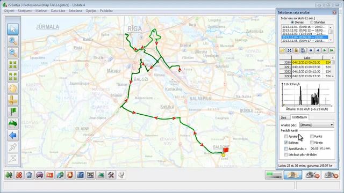
Task: Open the Palīdzība menu
Action: (x=106, y=11)
